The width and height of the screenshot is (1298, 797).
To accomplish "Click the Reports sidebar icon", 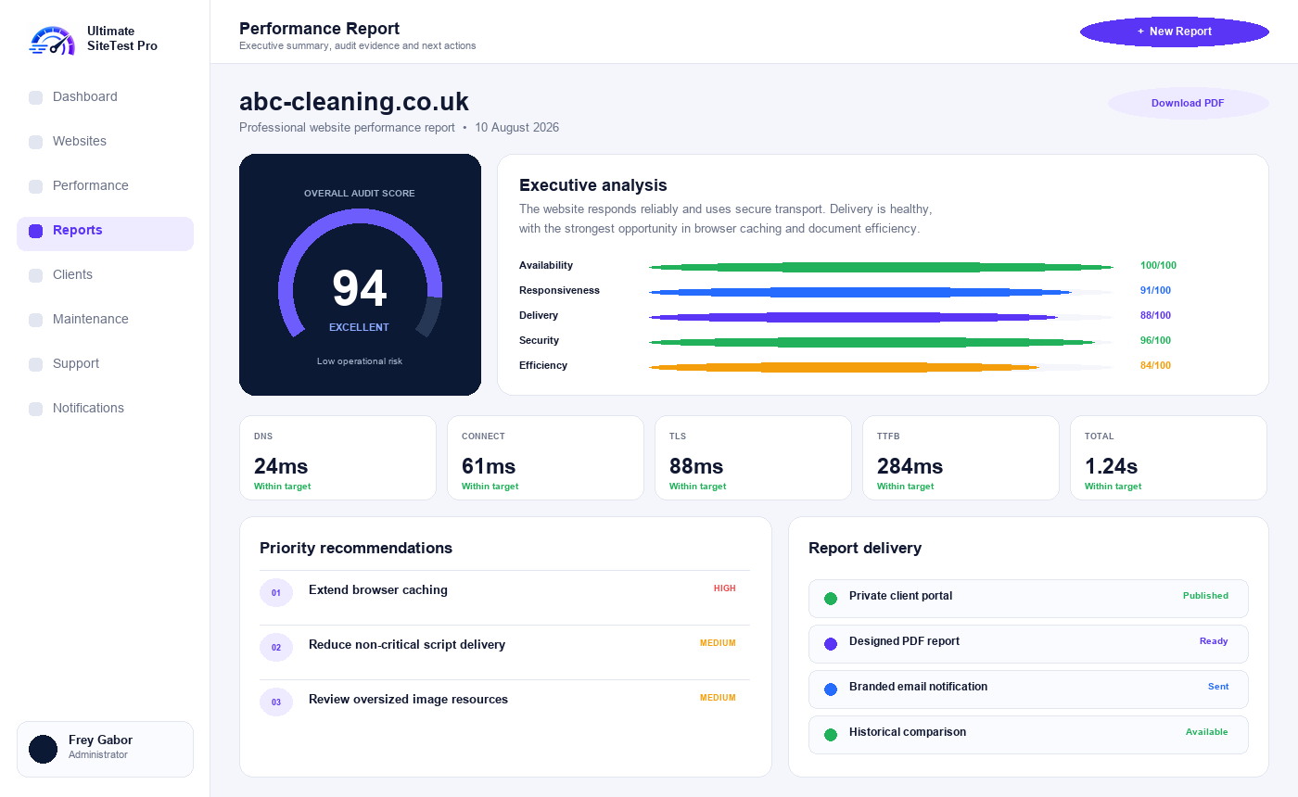I will tap(35, 231).
